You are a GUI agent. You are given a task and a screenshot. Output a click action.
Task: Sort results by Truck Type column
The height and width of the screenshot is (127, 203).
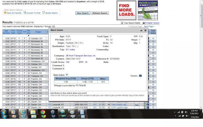[19, 32]
